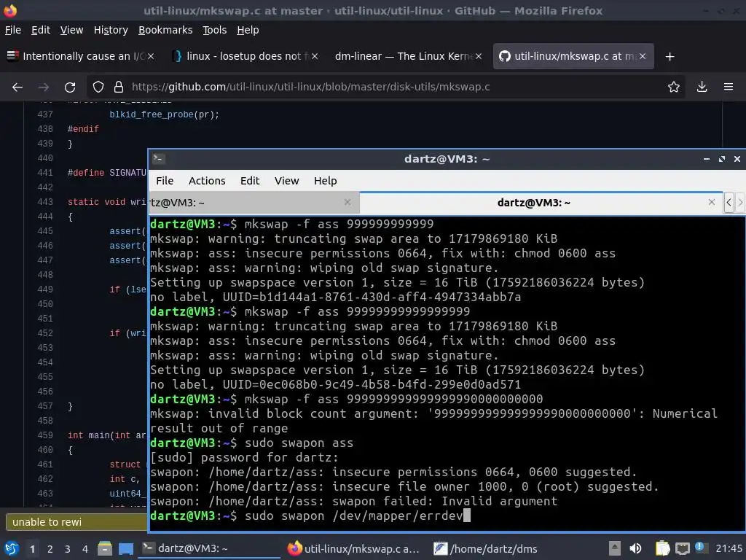Close the 'Intentionally cause an I/O' tab
746x560 pixels.
tap(151, 56)
